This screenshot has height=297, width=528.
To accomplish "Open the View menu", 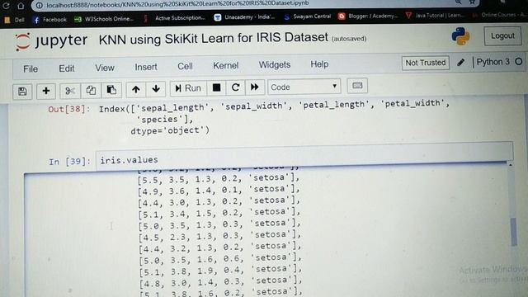I will [x=105, y=68].
